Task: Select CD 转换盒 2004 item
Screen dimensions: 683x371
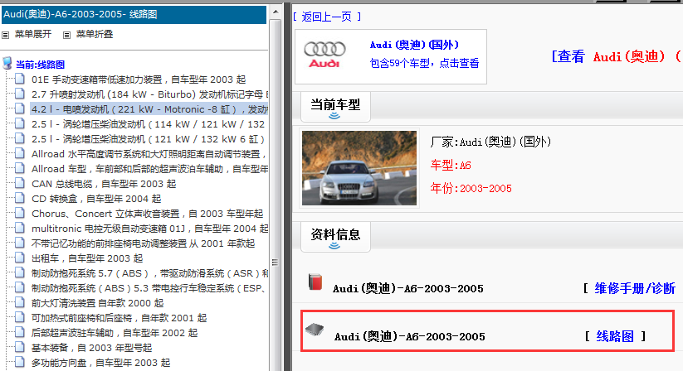Action: (96, 199)
